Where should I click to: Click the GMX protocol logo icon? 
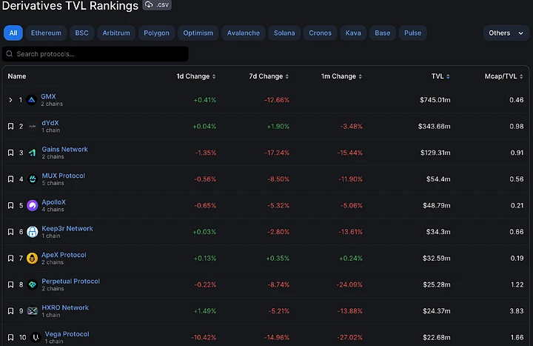[32, 100]
